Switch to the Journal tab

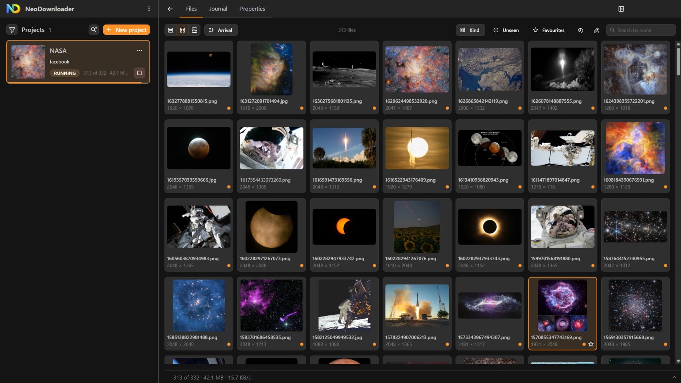coord(218,9)
